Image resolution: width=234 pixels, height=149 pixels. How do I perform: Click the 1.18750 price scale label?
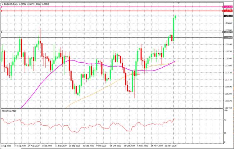(228, 51)
